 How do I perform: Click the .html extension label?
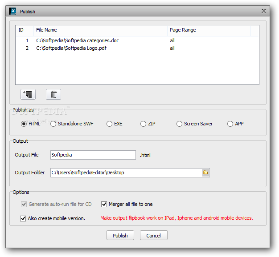tap(145, 155)
